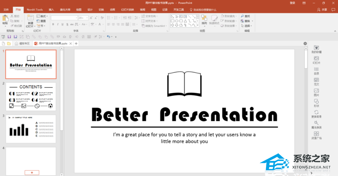This screenshot has height=176, width=338.
Task: Click the Save icon in quick toolbar
Action: point(9,37)
